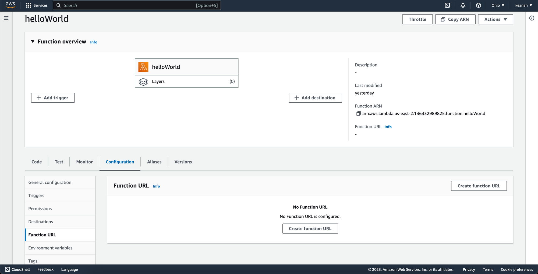Click the Add trigger button
Image resolution: width=538 pixels, height=274 pixels.
pos(53,98)
